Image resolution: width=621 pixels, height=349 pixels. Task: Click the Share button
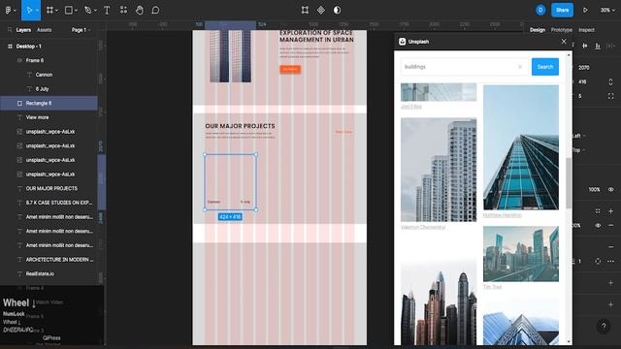coord(562,11)
